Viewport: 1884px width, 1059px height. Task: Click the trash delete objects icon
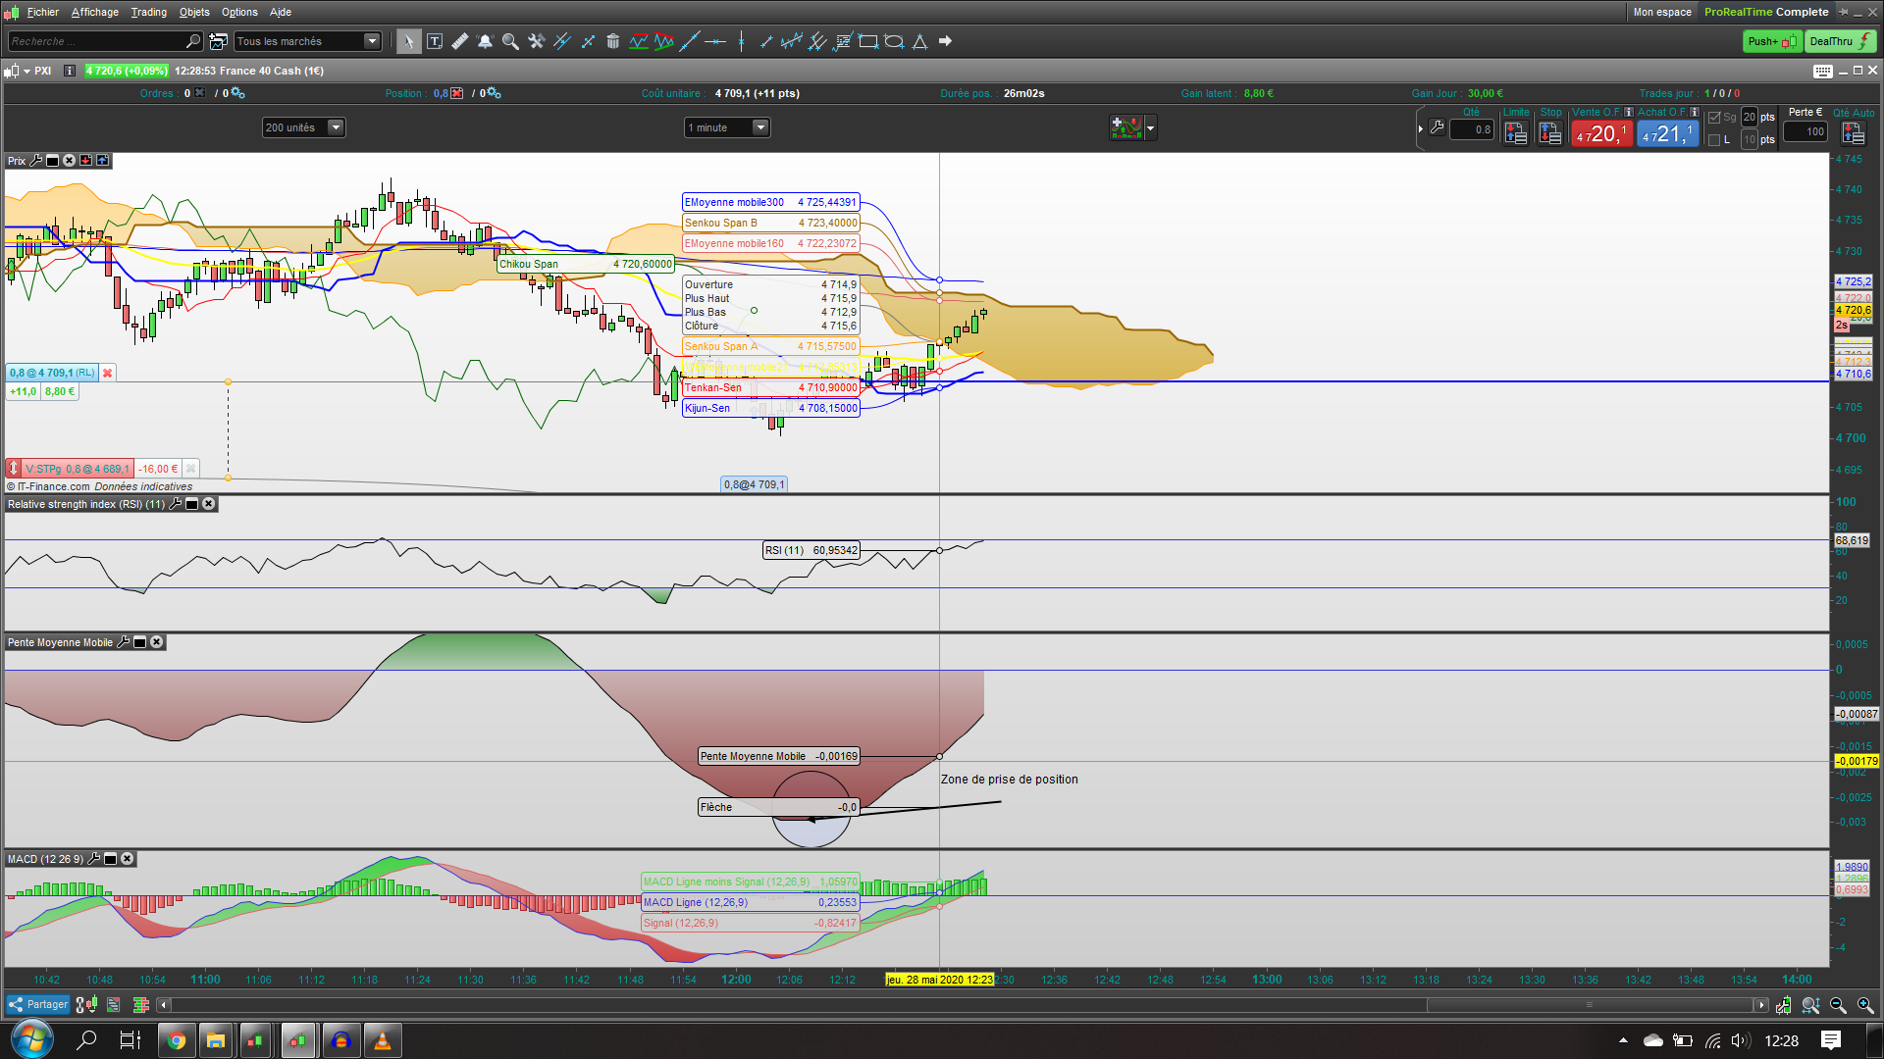point(612,41)
